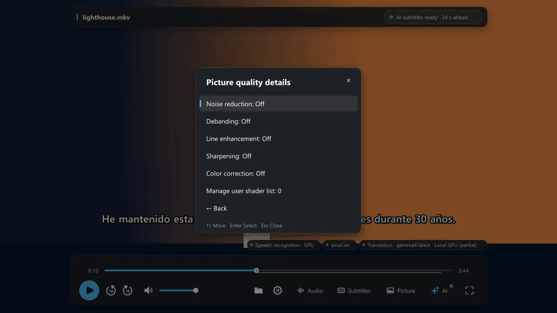Click the play button
557x313 pixels.
point(89,290)
